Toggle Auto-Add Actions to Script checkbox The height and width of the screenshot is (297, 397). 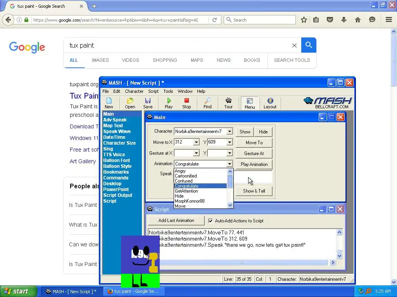click(x=211, y=221)
